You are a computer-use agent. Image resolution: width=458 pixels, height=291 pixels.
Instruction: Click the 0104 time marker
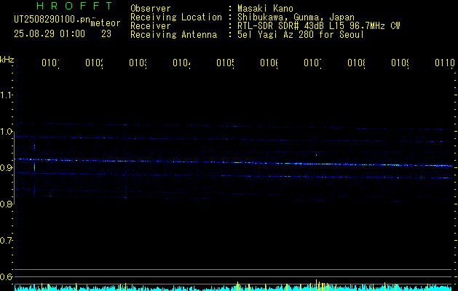(x=181, y=63)
